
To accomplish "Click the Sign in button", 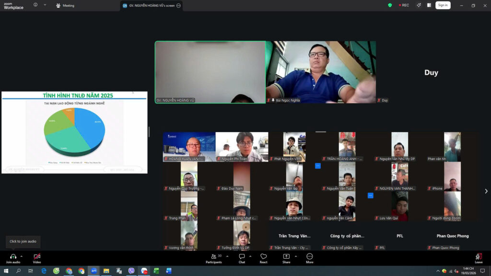I will tap(443, 5).
